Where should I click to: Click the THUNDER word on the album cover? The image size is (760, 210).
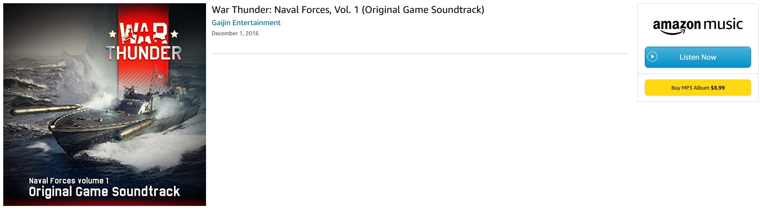(144, 53)
